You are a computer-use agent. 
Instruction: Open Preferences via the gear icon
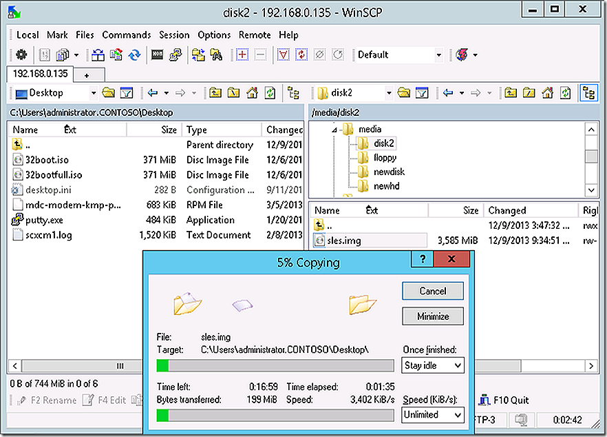pyautogui.click(x=21, y=54)
